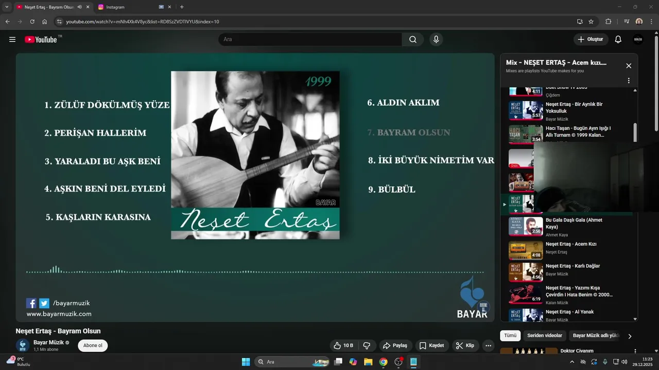This screenshot has height=370, width=659.
Task: Start voice search with the microphone
Action: click(436, 40)
